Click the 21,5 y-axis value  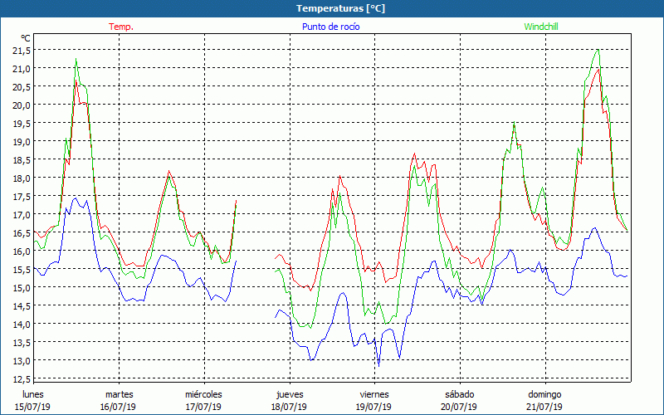(22, 51)
